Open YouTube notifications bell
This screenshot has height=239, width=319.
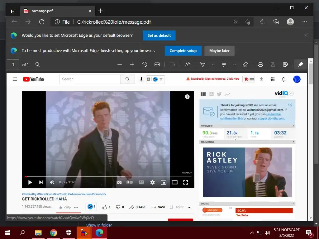(283, 79)
